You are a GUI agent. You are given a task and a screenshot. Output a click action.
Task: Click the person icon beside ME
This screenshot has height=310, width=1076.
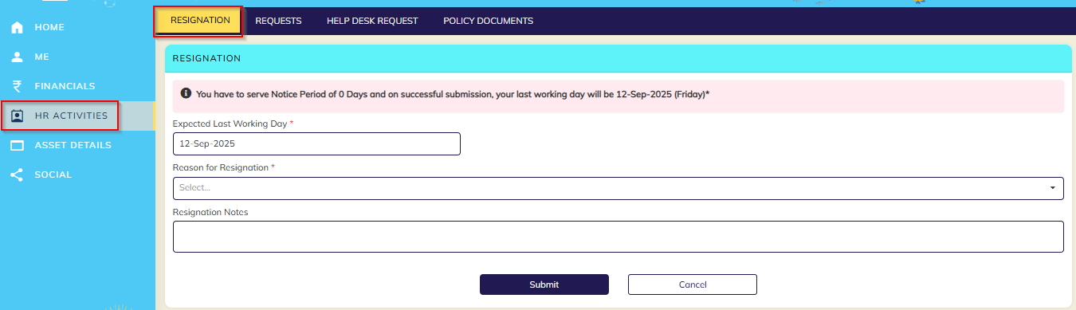click(x=17, y=57)
